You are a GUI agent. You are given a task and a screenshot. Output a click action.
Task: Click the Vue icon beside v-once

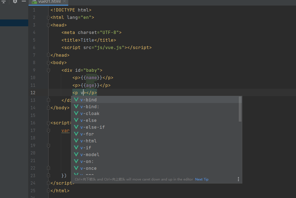tap(76, 168)
